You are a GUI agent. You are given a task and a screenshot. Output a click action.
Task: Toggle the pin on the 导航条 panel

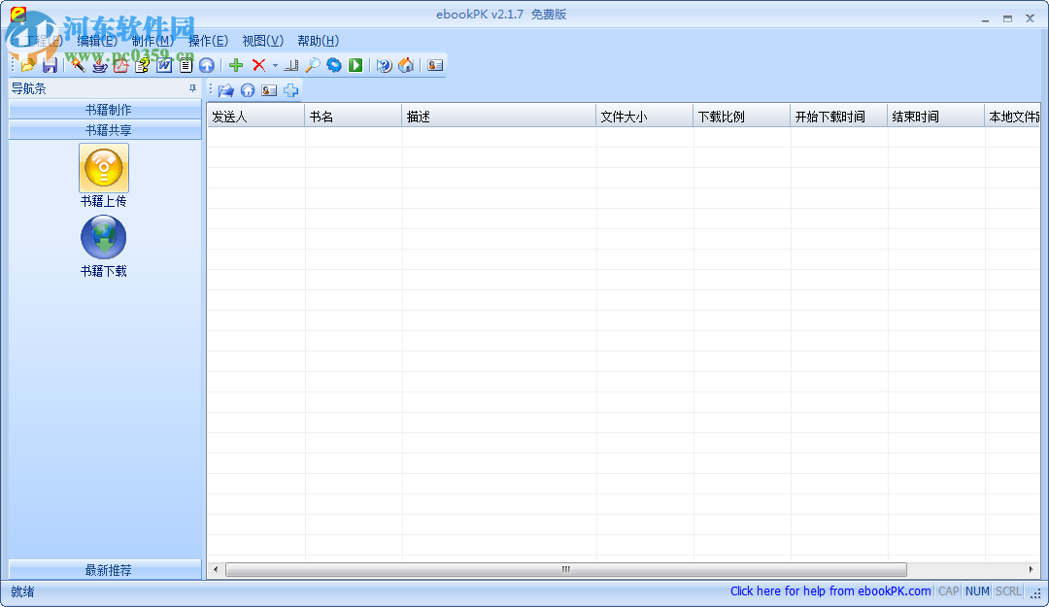191,88
